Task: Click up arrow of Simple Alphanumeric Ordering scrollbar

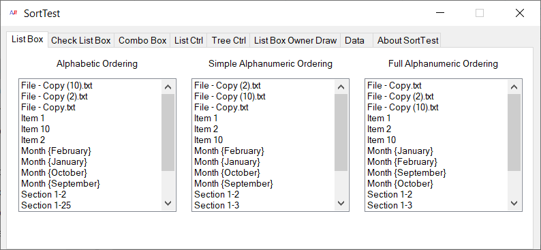Action: point(341,87)
